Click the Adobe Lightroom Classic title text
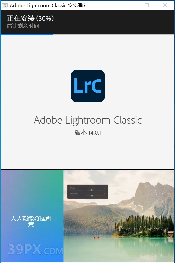The image size is (175, 263). point(88,120)
